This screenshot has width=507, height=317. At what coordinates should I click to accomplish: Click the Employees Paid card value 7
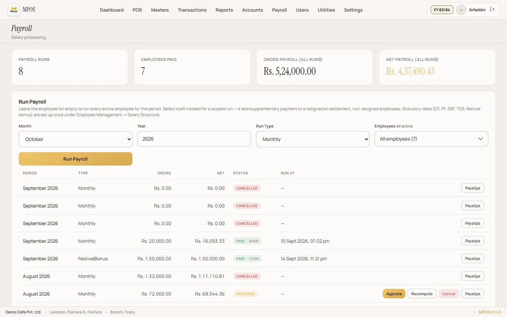pos(143,71)
